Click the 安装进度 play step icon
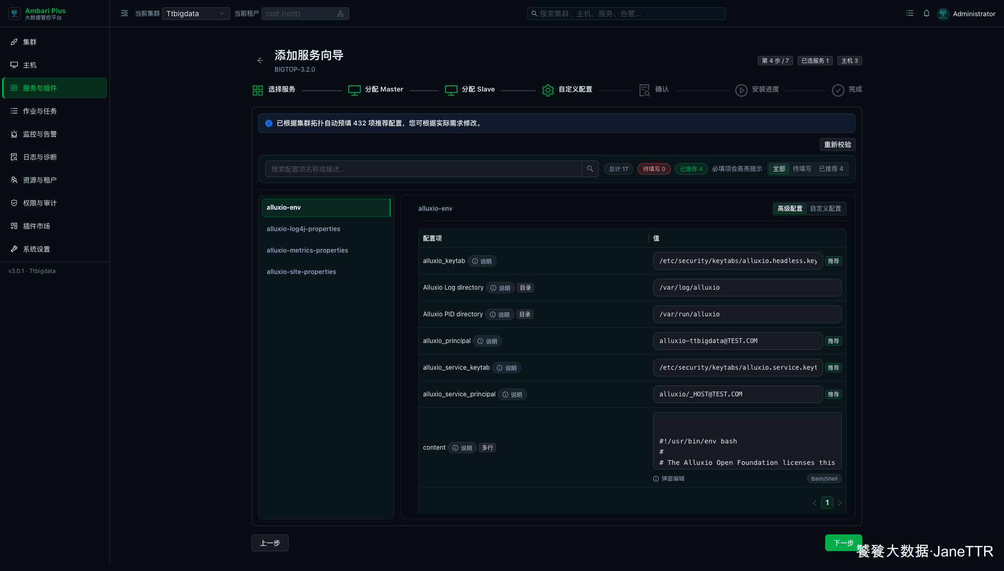Viewport: 1004px width, 571px height. (x=741, y=90)
